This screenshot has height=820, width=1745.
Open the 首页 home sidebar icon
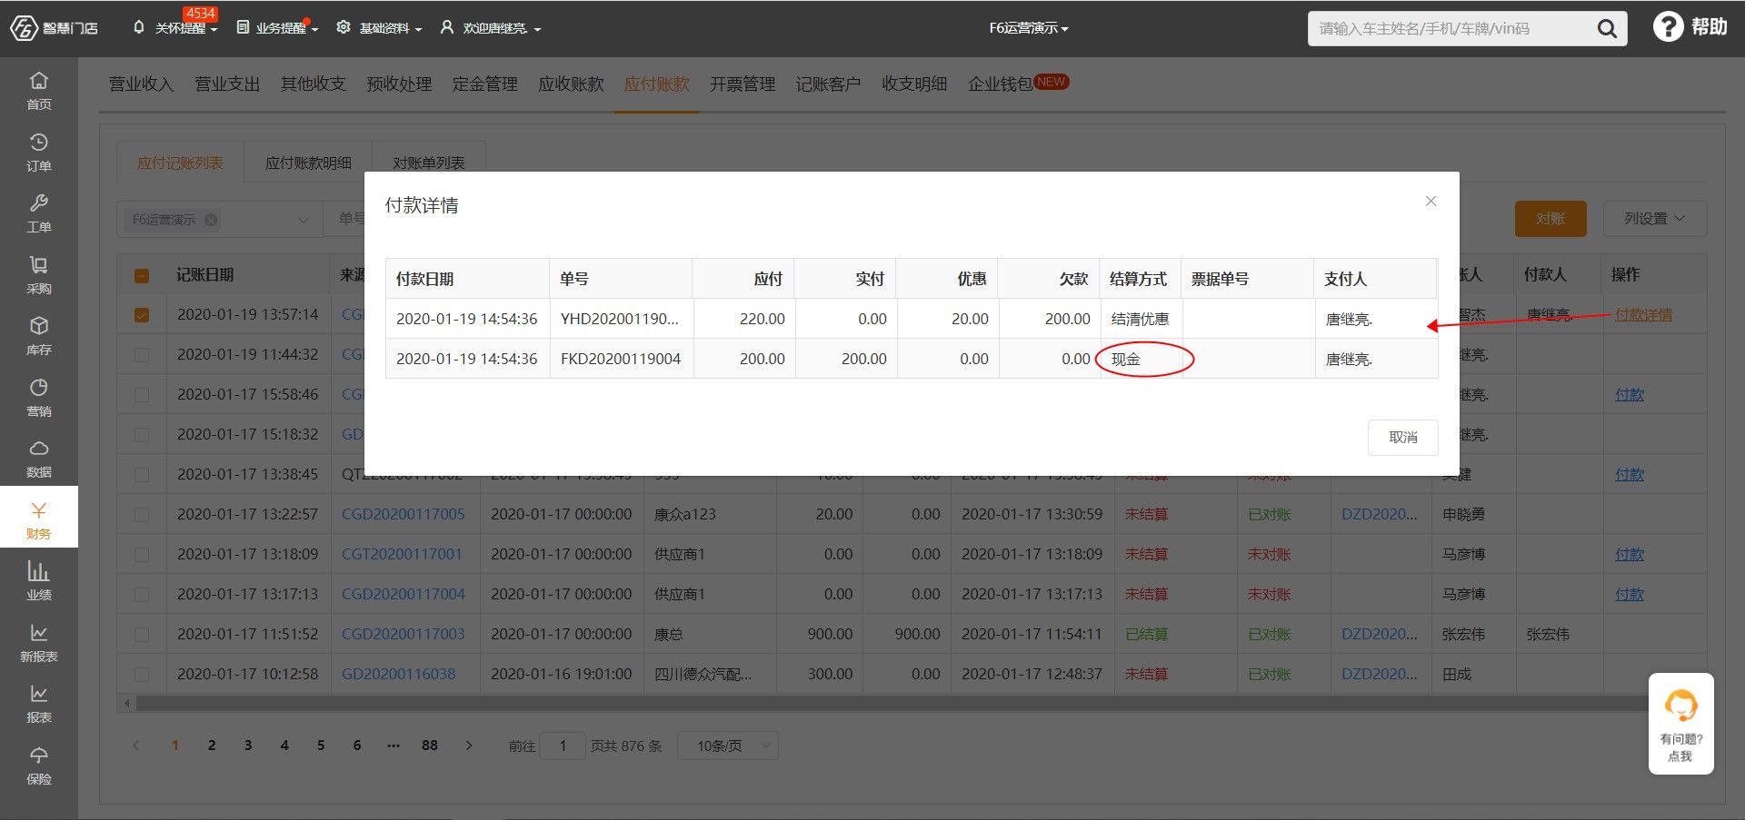click(x=38, y=91)
